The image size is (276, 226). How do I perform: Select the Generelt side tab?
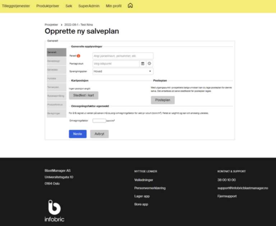tap(56, 53)
